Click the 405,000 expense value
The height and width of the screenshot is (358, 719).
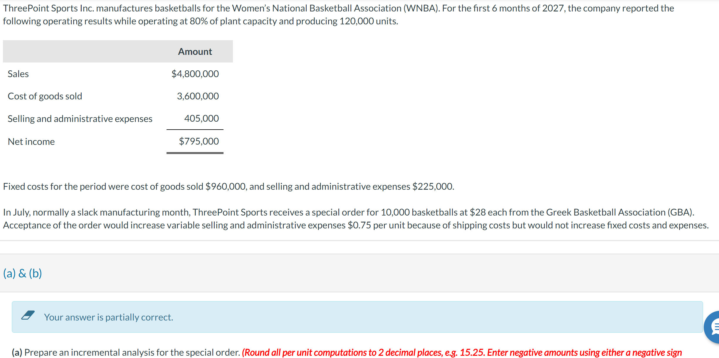(x=201, y=118)
